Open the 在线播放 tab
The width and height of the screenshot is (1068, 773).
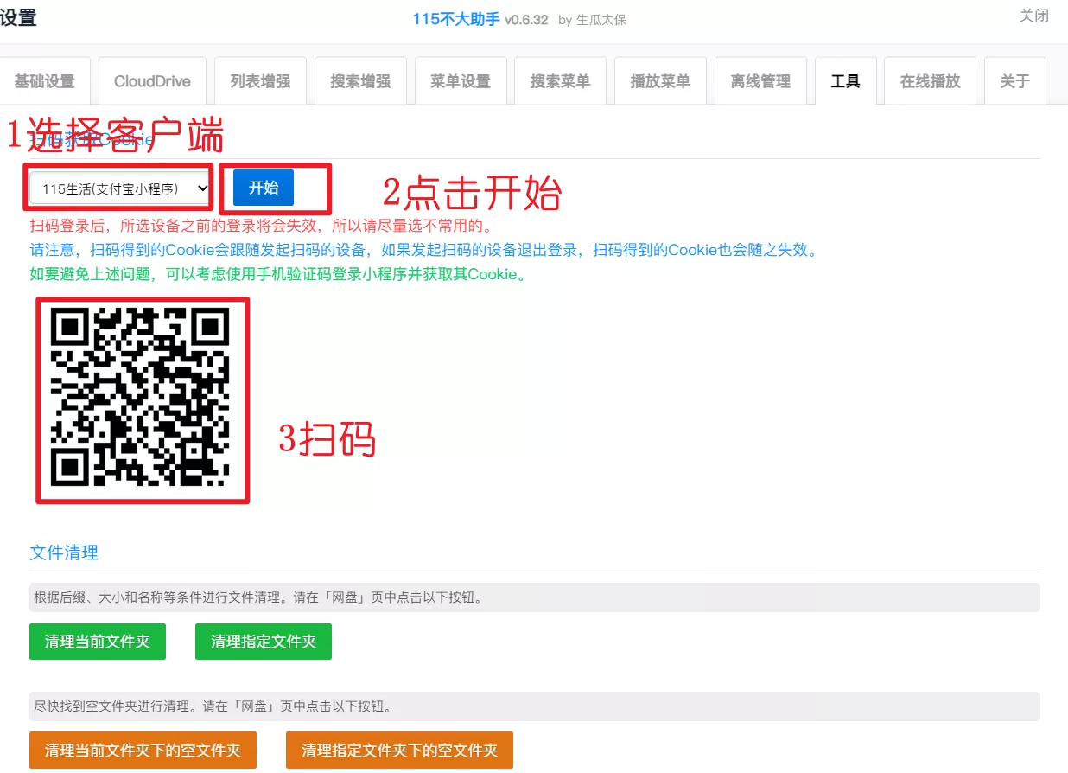pos(931,81)
